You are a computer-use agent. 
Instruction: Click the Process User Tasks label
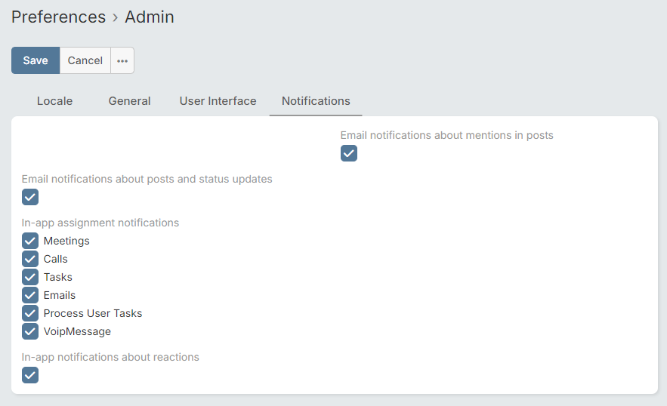click(x=93, y=313)
